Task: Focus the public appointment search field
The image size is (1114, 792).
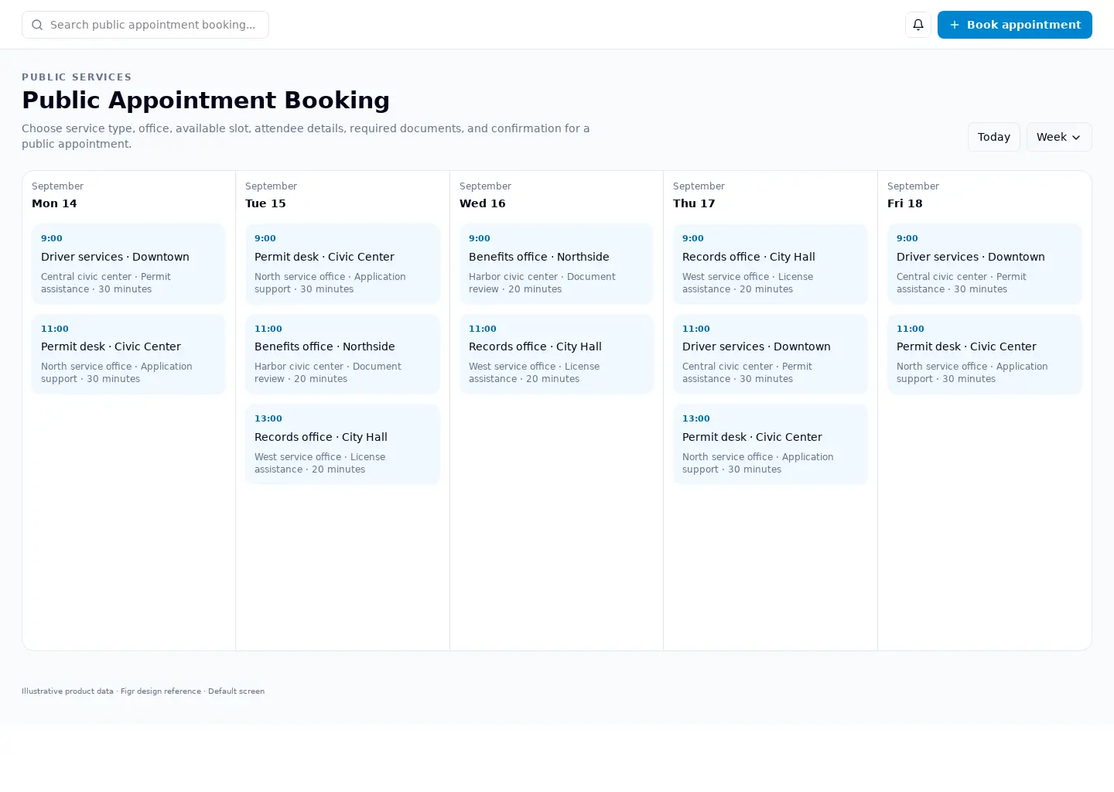Action: (145, 25)
